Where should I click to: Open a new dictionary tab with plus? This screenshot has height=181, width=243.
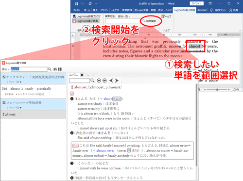tap(88, 75)
